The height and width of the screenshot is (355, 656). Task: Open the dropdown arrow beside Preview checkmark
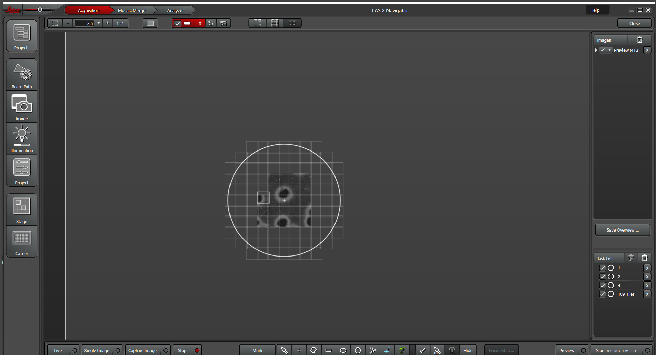tap(609, 50)
